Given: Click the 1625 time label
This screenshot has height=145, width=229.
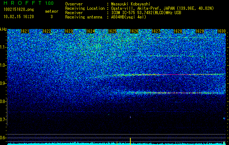Looking at the screenshot, I should 112,31.
